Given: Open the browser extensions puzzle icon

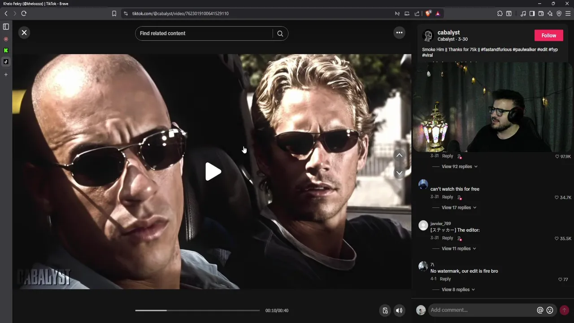Looking at the screenshot, I should (500, 13).
